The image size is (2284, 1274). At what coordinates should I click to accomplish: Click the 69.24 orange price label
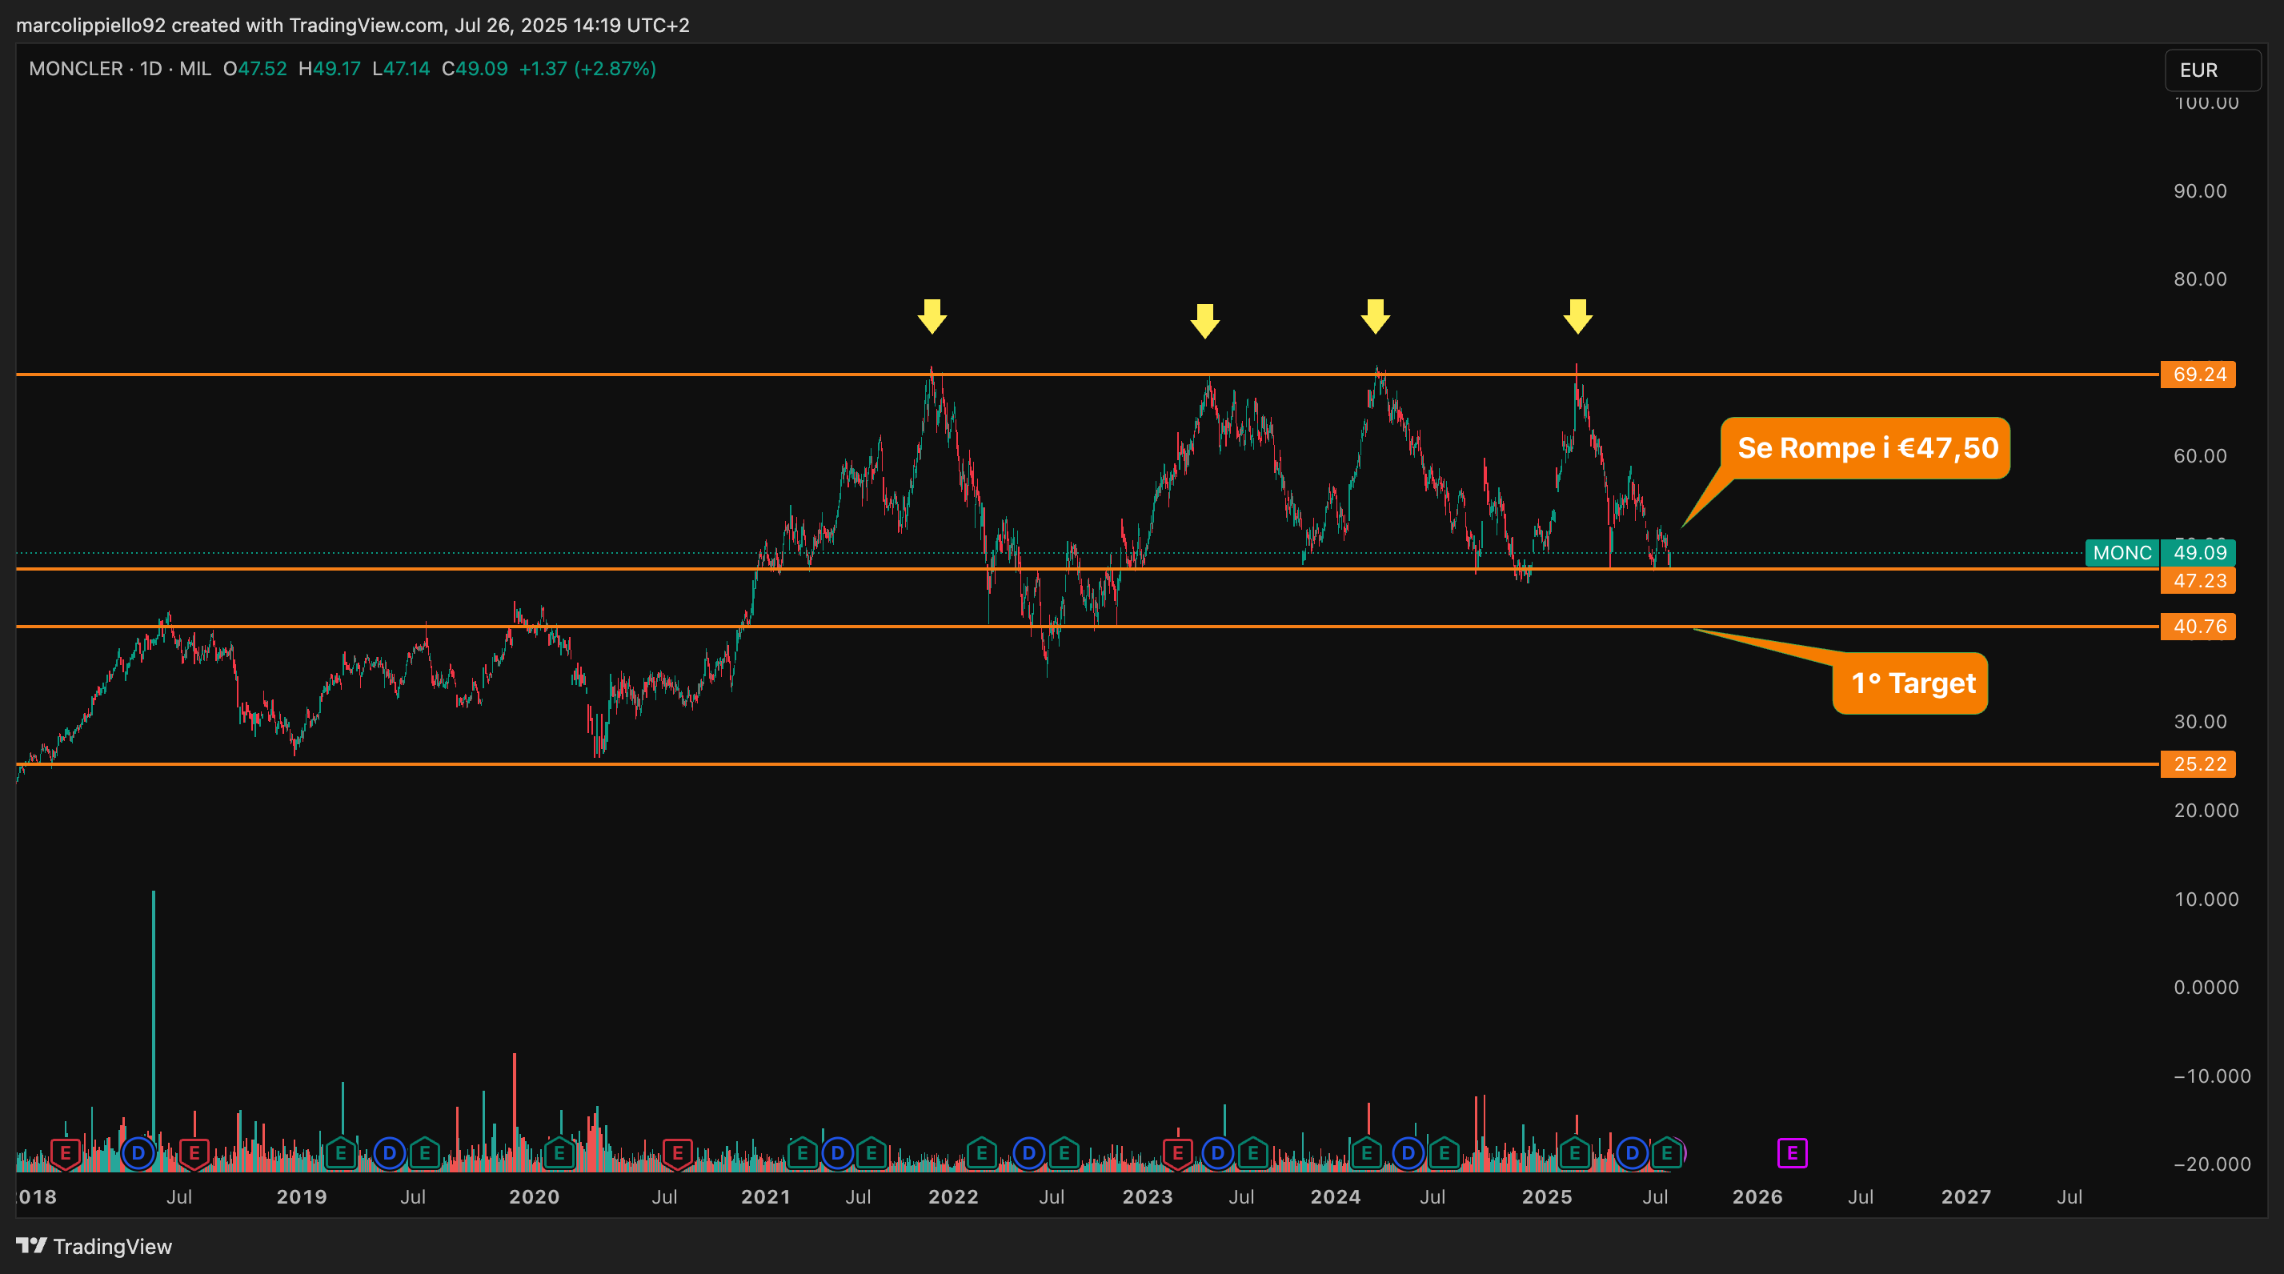[x=2198, y=375]
